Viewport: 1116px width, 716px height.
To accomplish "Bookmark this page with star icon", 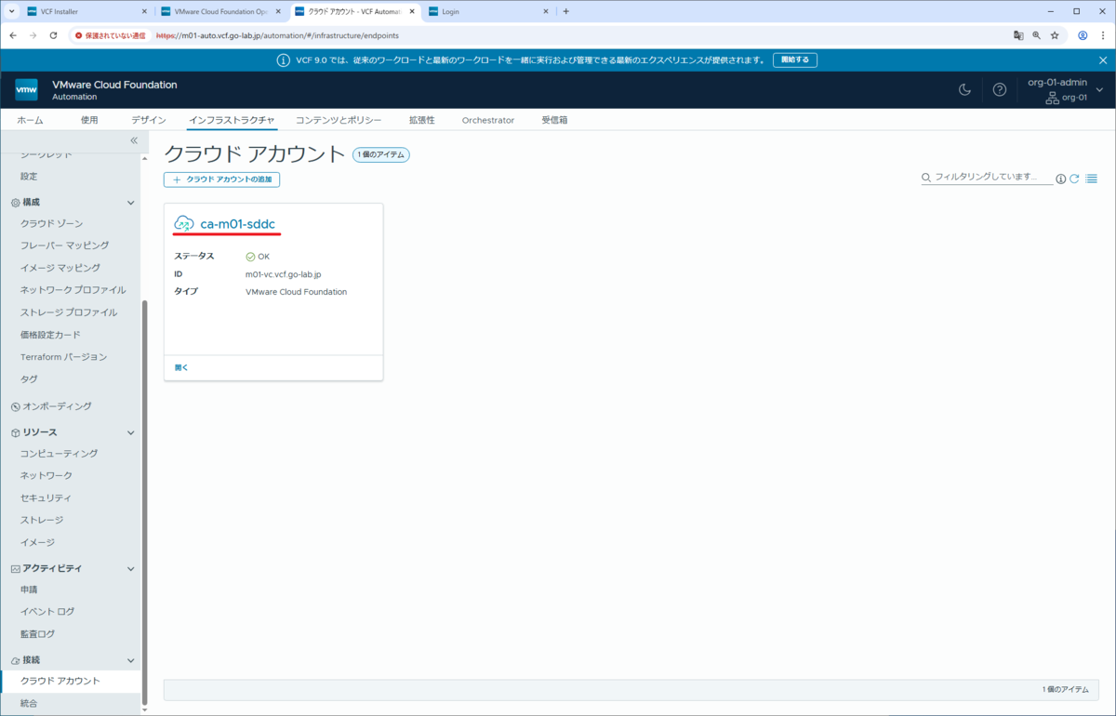I will [1055, 35].
